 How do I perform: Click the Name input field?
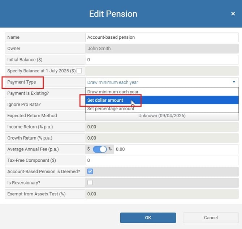pyautogui.click(x=162, y=37)
